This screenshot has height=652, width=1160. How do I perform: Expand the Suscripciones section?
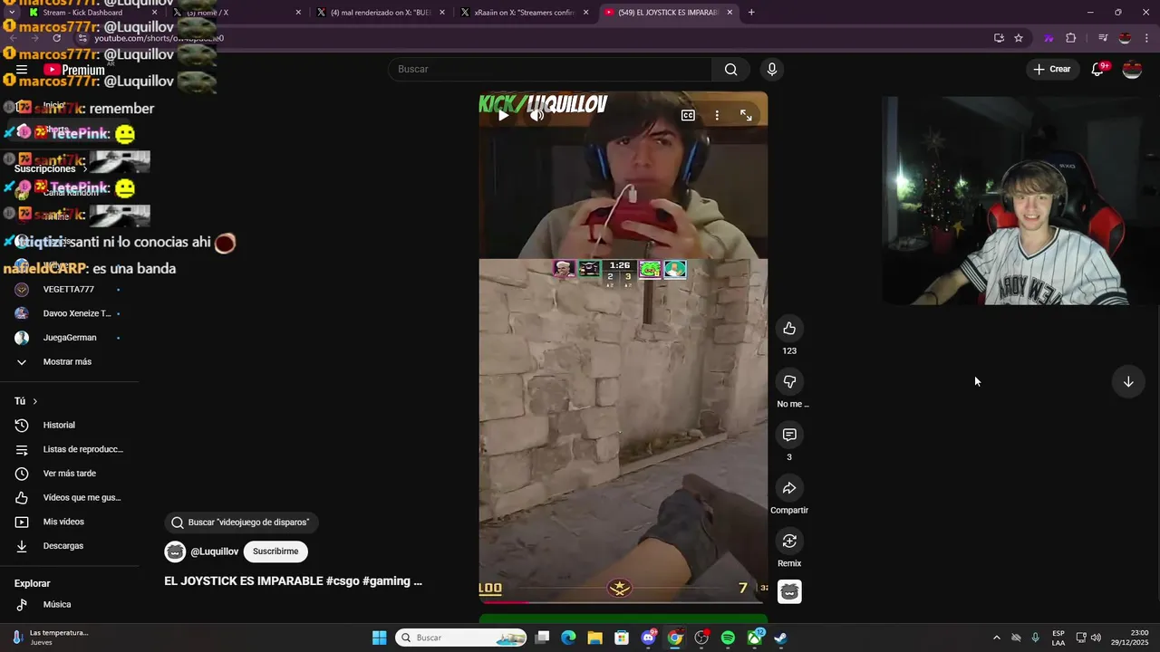pos(51,168)
